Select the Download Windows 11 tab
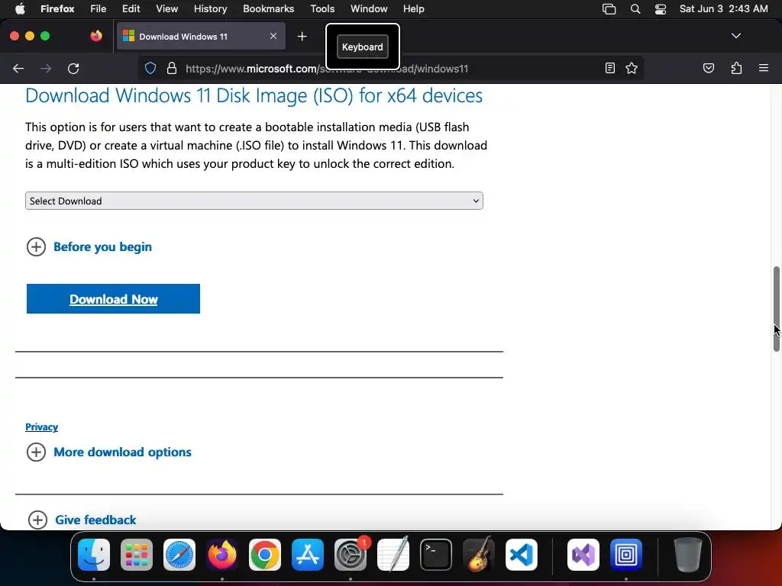The width and height of the screenshot is (782, 586). click(201, 37)
